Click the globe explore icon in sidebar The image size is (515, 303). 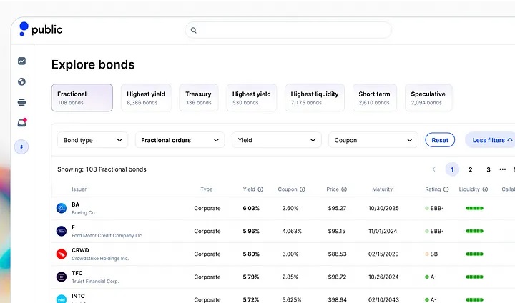tap(22, 81)
